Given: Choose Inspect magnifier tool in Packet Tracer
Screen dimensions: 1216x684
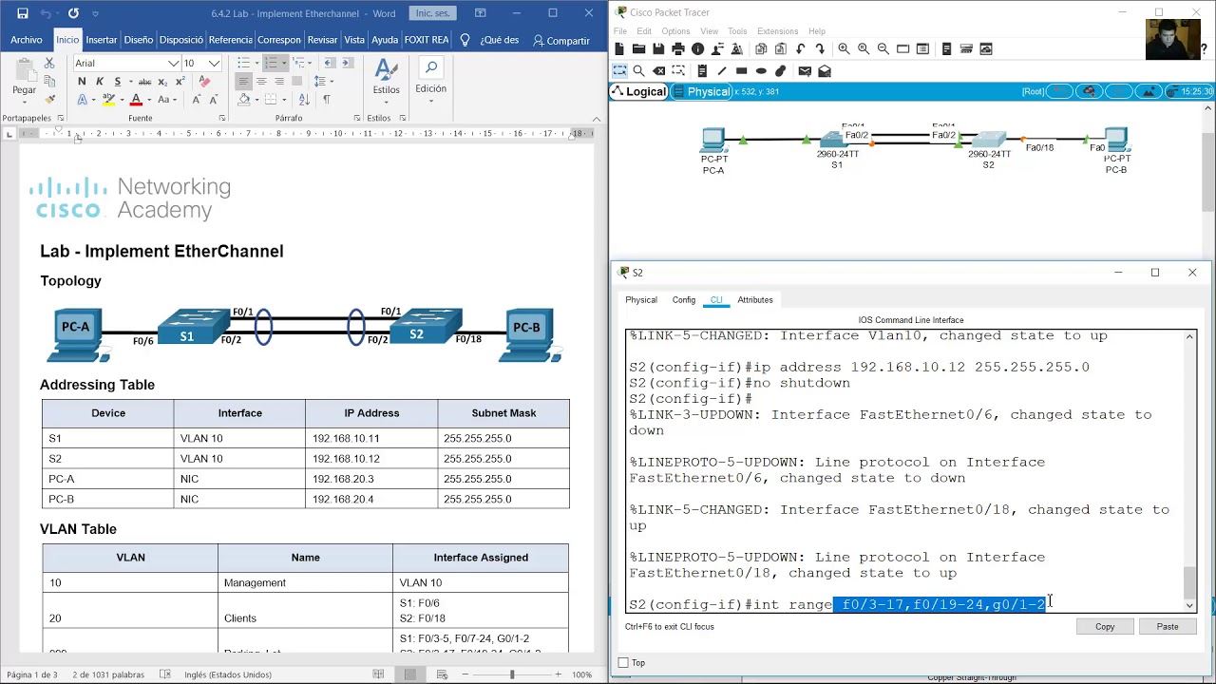Looking at the screenshot, I should pos(638,70).
